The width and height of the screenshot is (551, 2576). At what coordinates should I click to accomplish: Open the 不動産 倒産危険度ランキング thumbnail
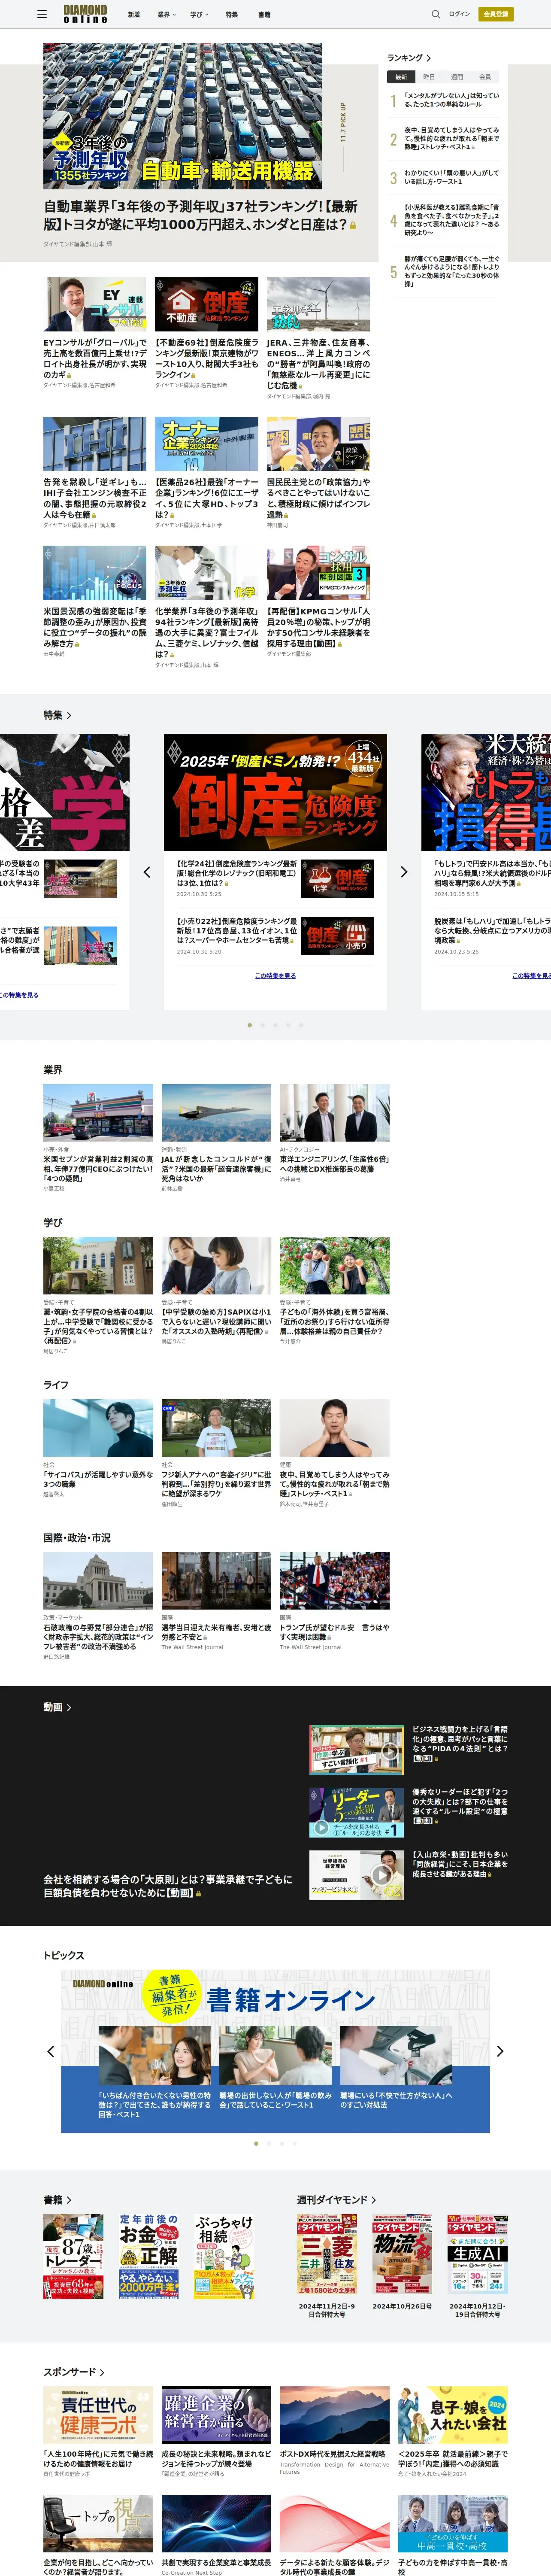pyautogui.click(x=207, y=304)
